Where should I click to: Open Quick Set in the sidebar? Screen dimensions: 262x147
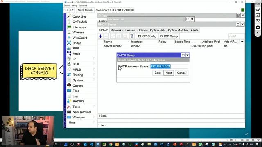coord(79,16)
